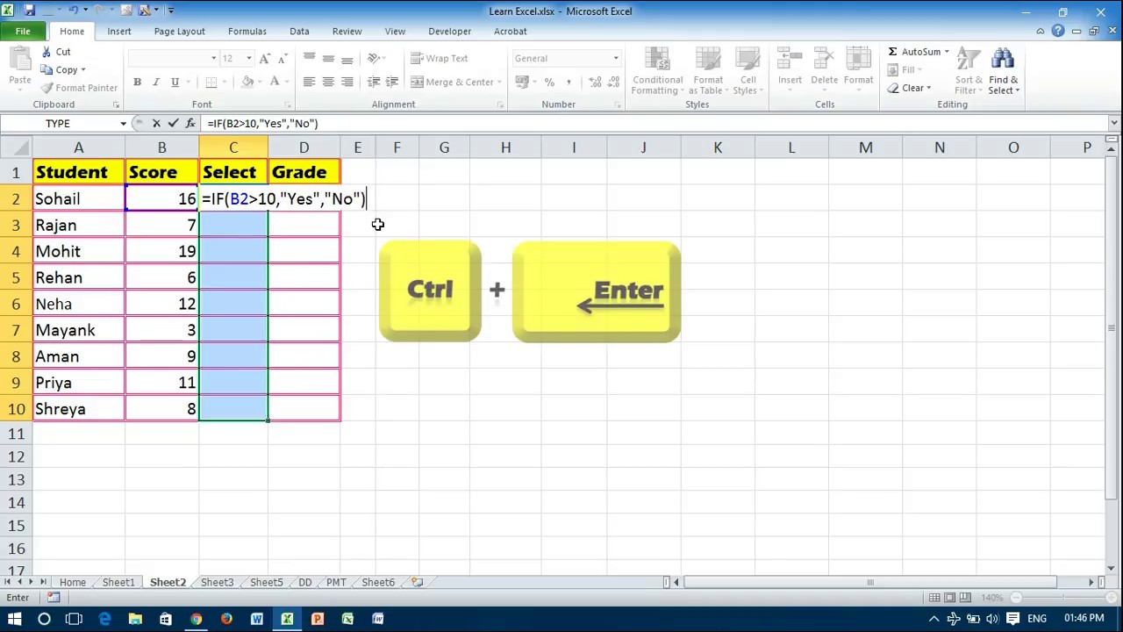Select the Format Painter tool

(79, 88)
